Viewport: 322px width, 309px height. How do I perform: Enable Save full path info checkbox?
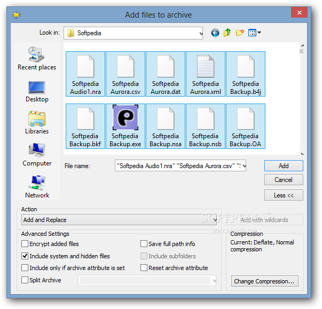[x=144, y=244]
